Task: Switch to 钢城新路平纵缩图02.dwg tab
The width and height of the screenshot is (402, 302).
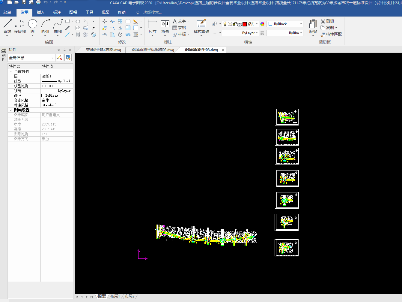Action: tap(153, 50)
